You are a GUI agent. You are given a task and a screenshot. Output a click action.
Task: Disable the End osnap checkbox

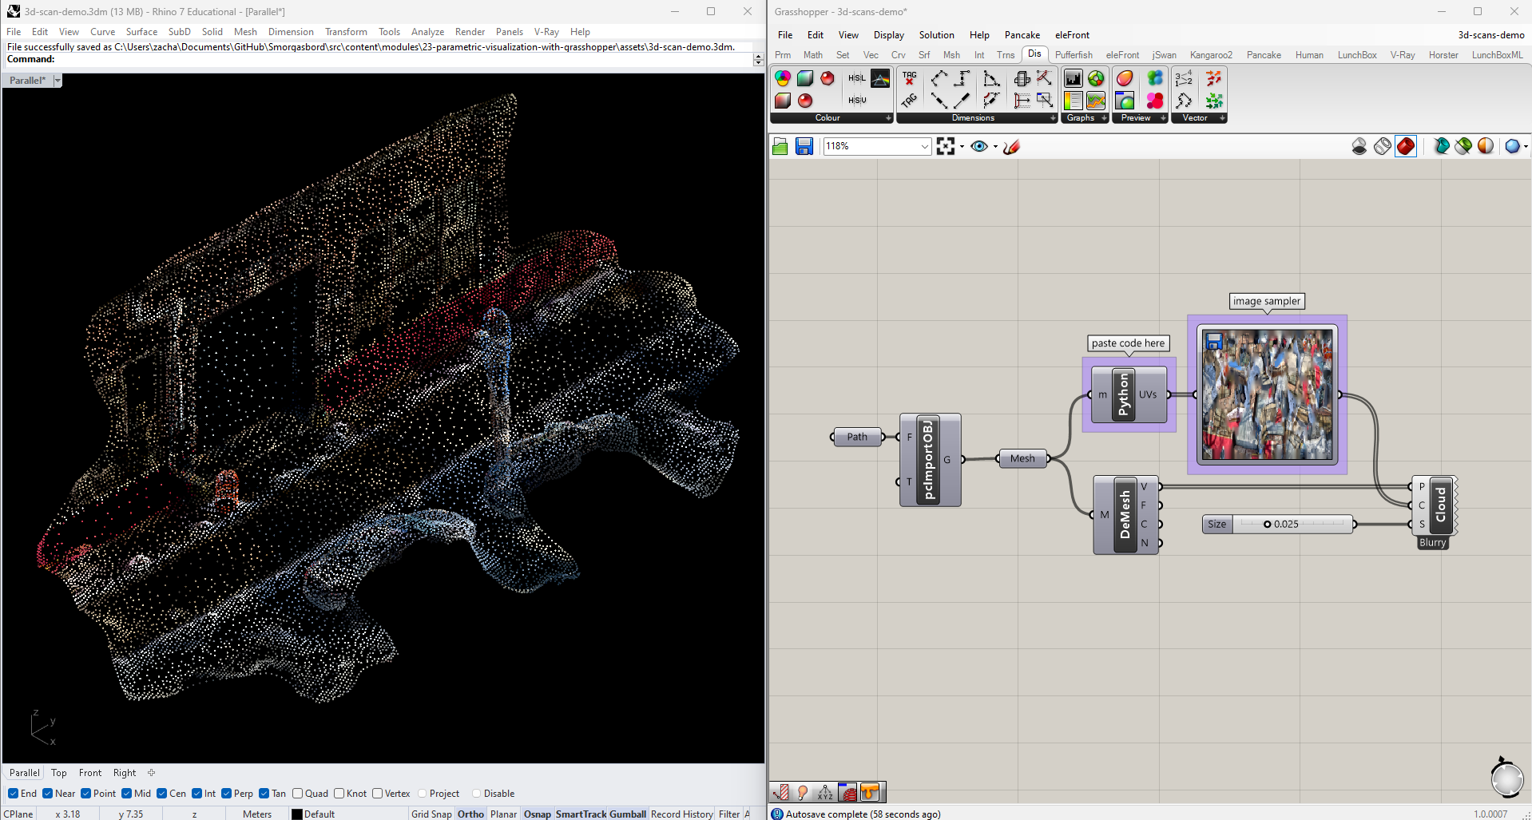click(14, 793)
